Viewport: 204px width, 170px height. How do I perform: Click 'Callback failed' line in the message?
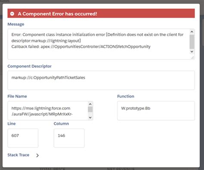pyautogui.click(x=81, y=47)
